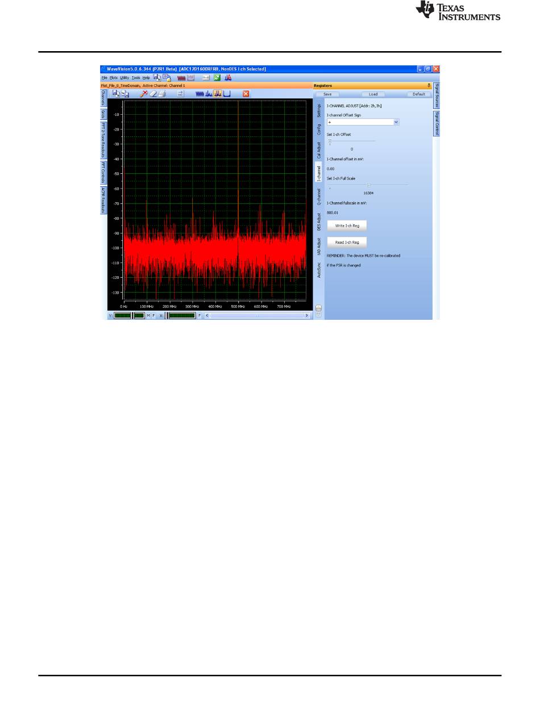Open the Help menu
540x705 pixels.
coord(146,78)
